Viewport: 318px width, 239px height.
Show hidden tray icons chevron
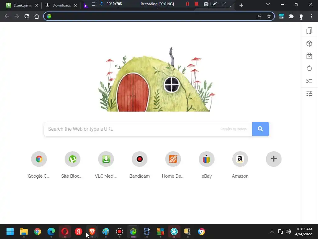pos(272,232)
